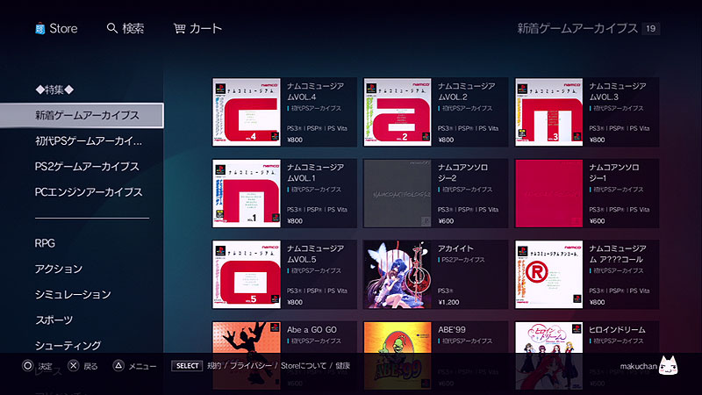Select 新着ゲームアーカイブス in sidebar
702x395 pixels.
(x=82, y=116)
